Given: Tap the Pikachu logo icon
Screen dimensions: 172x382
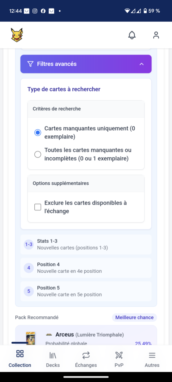Looking at the screenshot, I should tap(17, 35).
